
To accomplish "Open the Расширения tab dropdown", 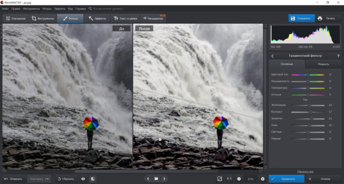I will coord(154,18).
